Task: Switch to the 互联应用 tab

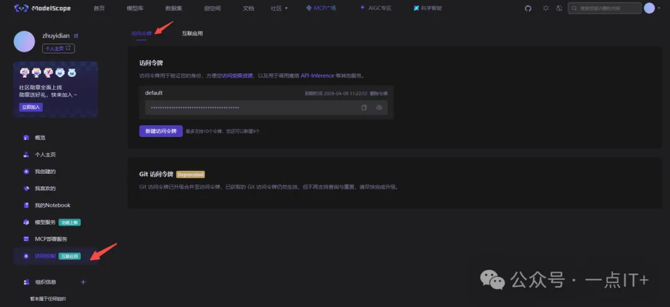Action: click(192, 33)
